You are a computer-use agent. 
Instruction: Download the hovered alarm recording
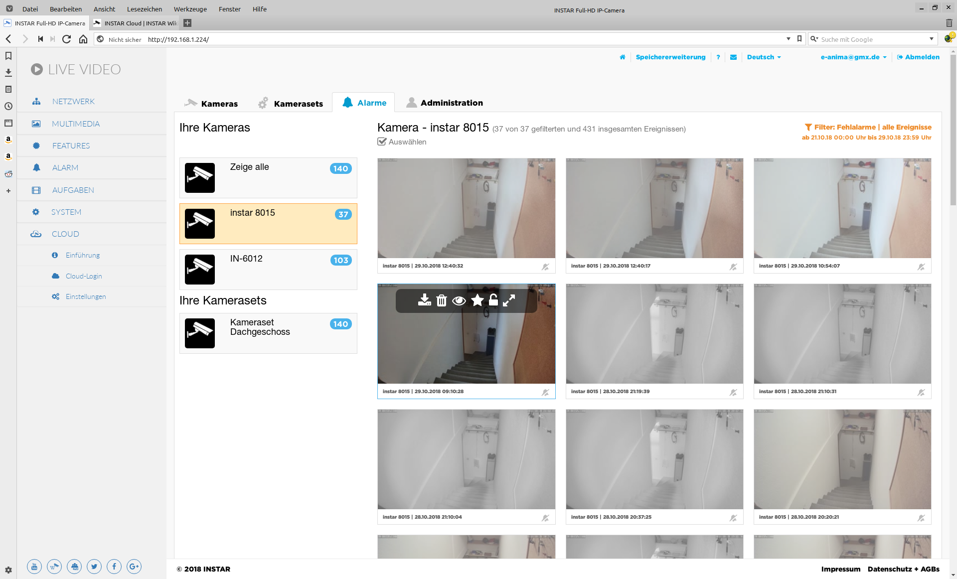(x=424, y=300)
